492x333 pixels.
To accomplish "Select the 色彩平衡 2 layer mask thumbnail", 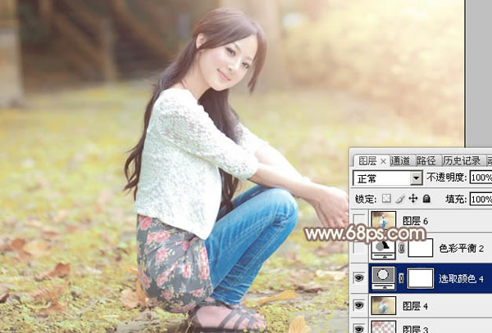I will coord(420,248).
